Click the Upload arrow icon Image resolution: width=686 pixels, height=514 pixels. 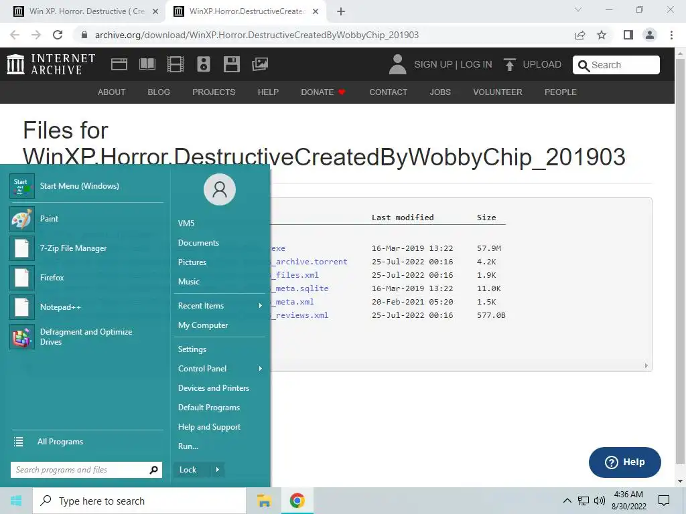pyautogui.click(x=509, y=64)
